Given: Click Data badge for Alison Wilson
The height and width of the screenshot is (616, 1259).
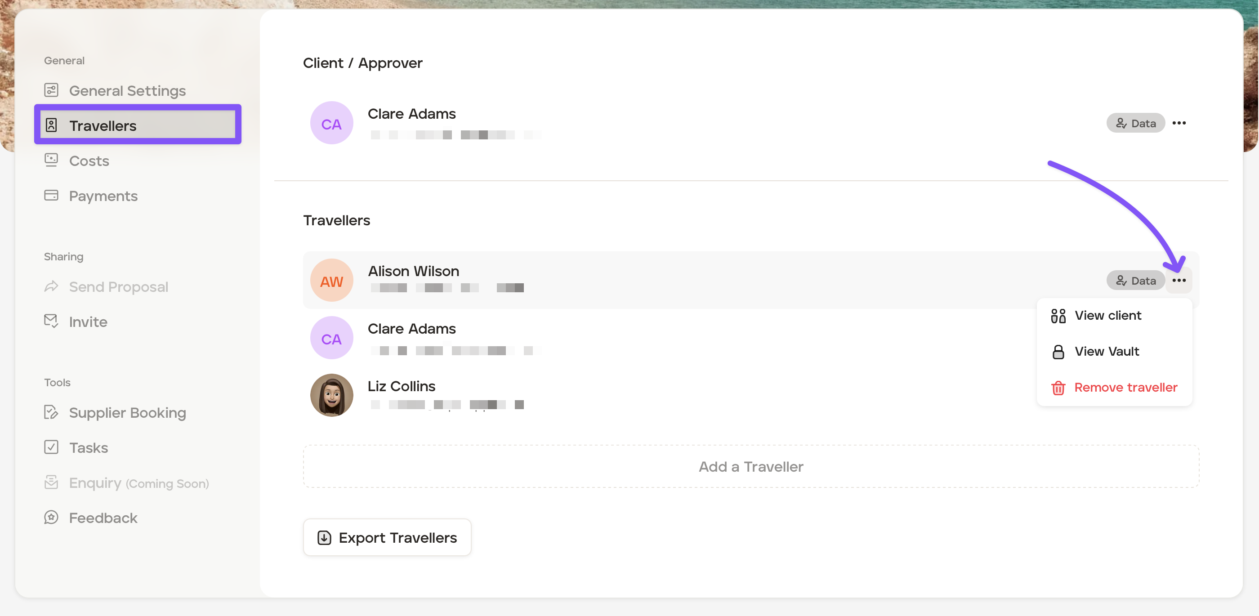Looking at the screenshot, I should coord(1135,281).
